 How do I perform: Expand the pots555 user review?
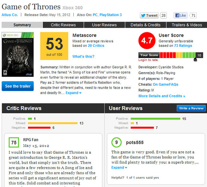pyautogui.click(x=119, y=168)
